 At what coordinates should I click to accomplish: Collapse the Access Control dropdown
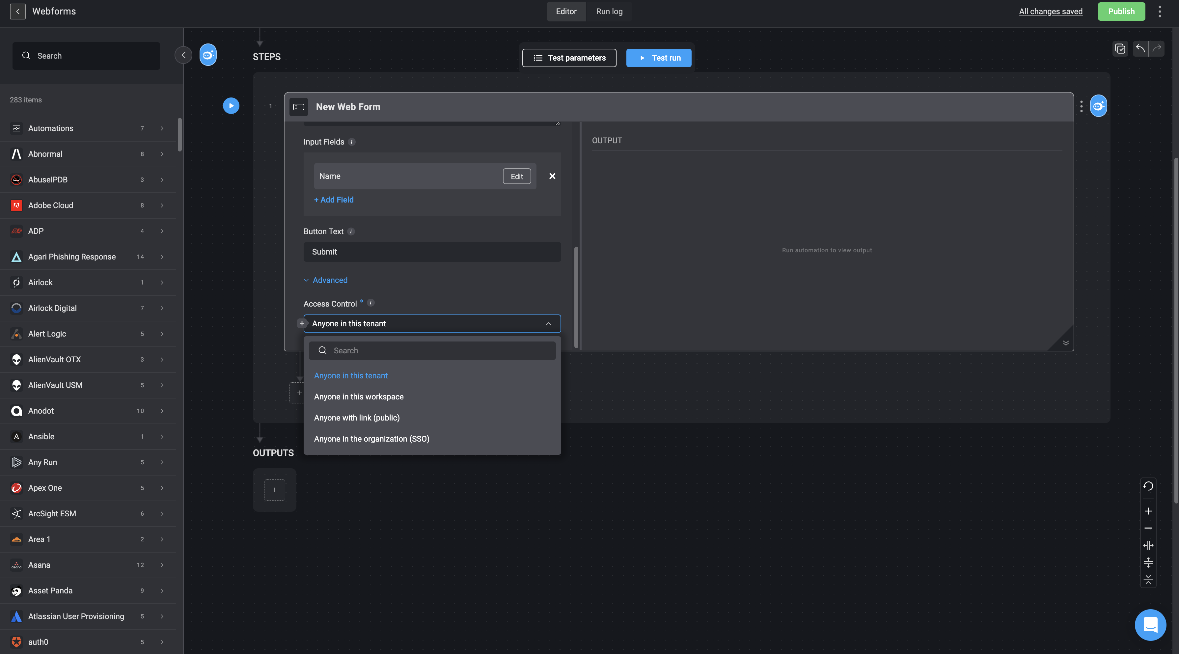tap(548, 324)
